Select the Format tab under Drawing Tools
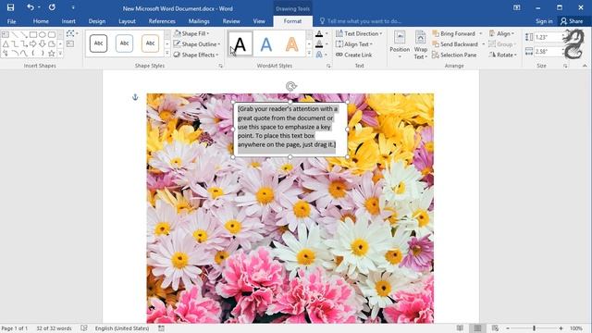Viewport: 592px width, 333px height. [292, 21]
